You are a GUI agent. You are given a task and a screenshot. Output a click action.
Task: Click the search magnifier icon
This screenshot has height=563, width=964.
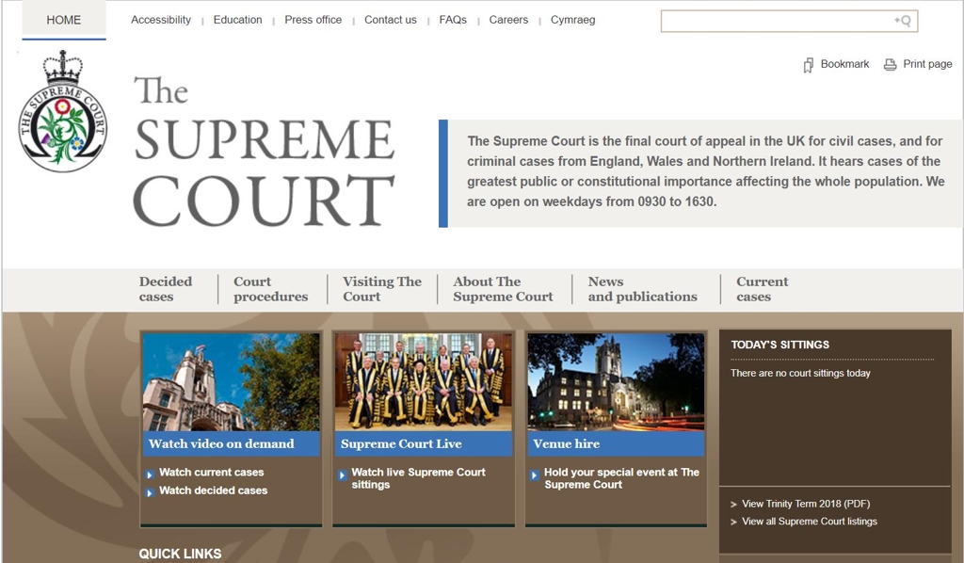[x=903, y=21]
